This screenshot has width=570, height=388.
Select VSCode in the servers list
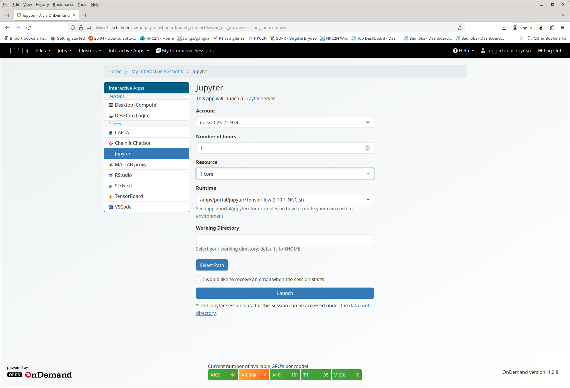click(x=123, y=207)
